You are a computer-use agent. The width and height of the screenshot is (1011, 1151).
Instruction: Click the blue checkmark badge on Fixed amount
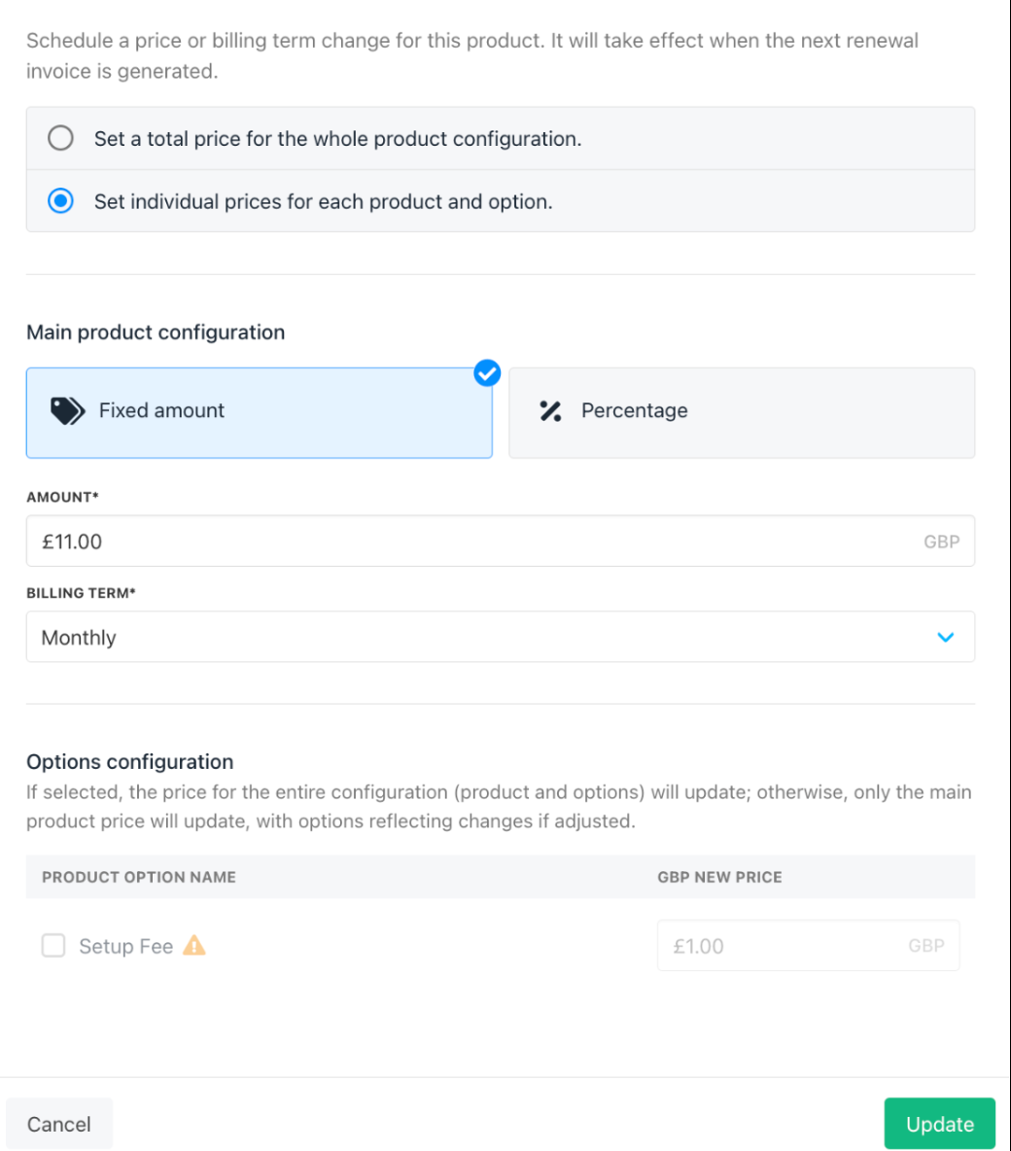click(x=487, y=373)
